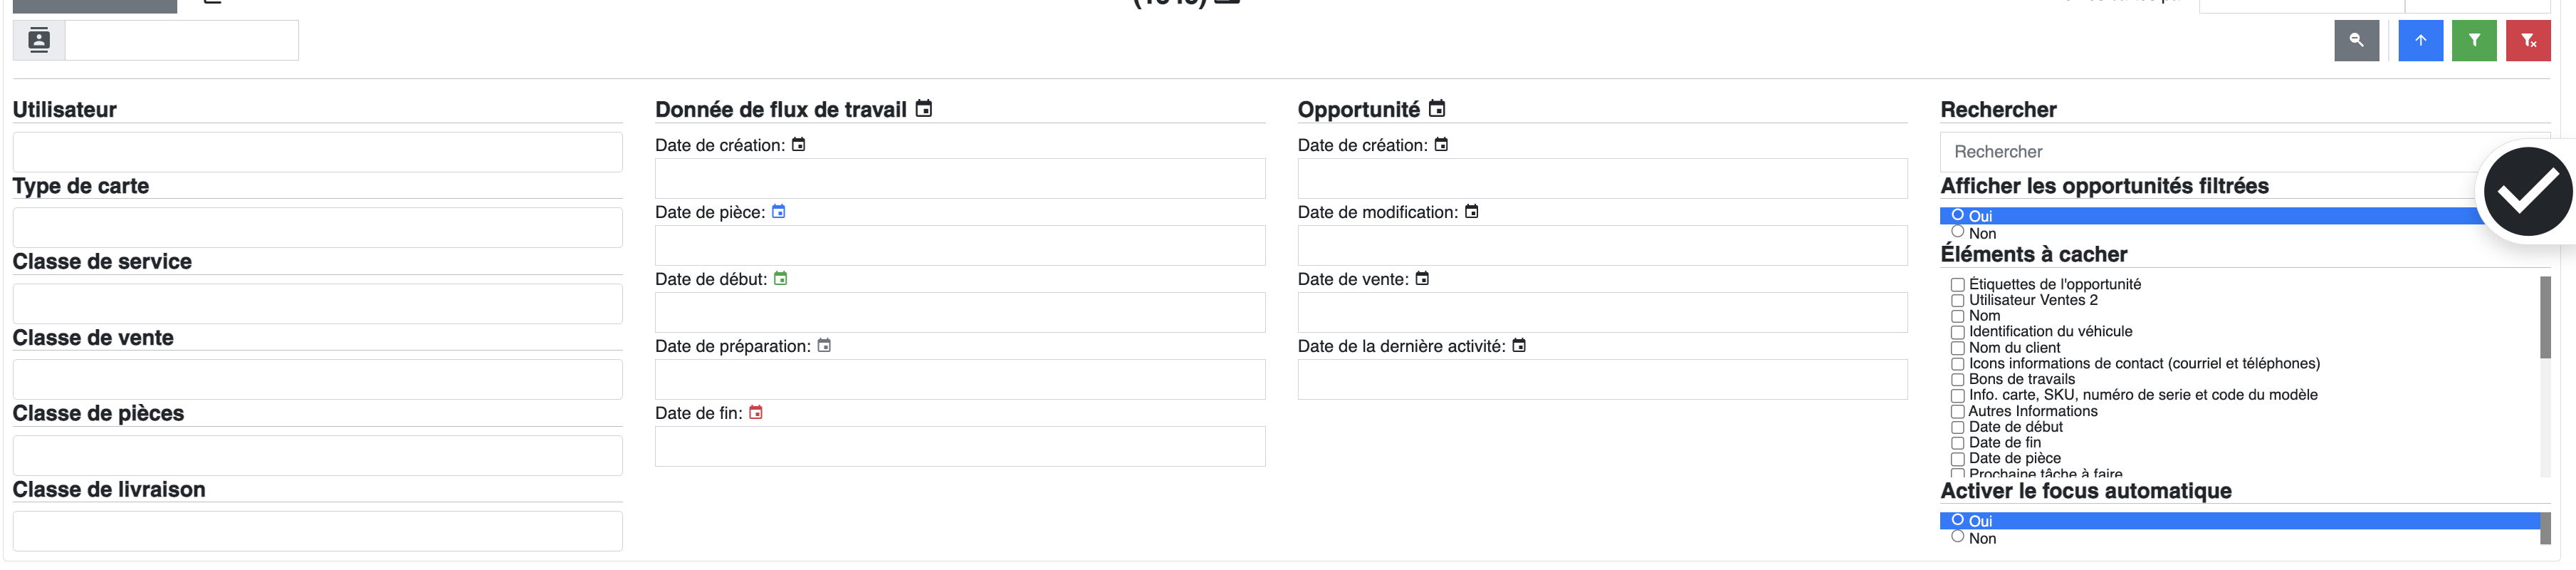This screenshot has height=570, width=2576.
Task: Open the Classe de service field
Action: tap(317, 304)
